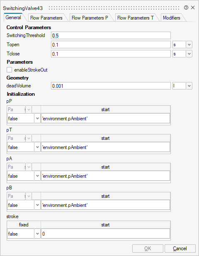Switch to the Flow Parameters tab
The image size is (199, 256).
(x=46, y=18)
